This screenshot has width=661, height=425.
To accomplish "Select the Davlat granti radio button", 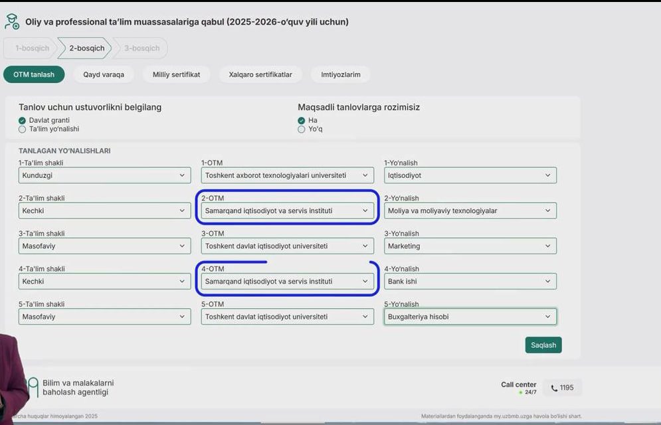I will click(x=23, y=120).
